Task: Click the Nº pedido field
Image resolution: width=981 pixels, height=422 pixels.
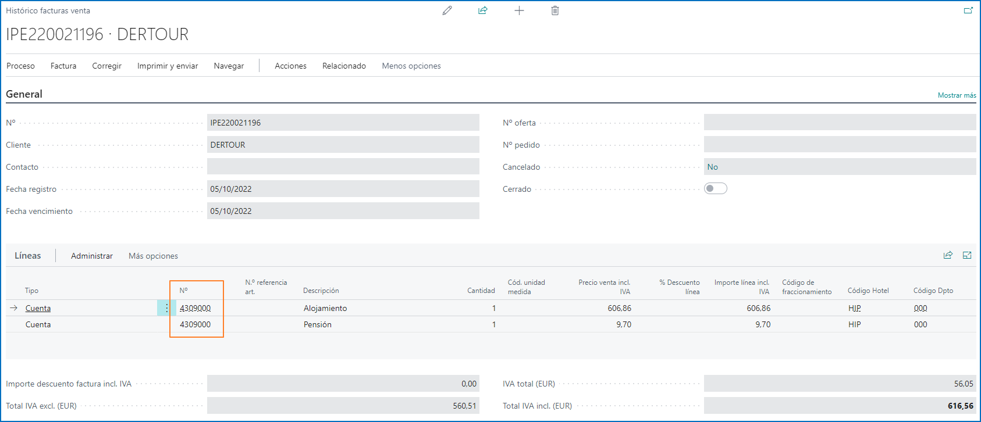Action: click(x=840, y=144)
